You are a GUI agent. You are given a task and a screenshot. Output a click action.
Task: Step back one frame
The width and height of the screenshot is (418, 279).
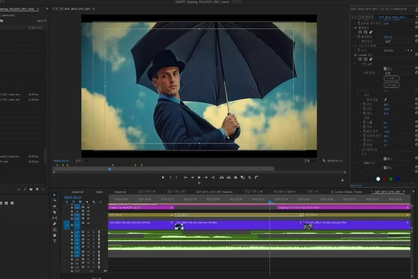pos(193,177)
